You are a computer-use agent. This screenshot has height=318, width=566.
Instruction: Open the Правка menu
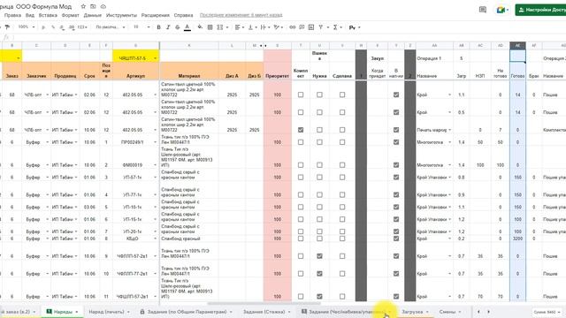point(12,15)
